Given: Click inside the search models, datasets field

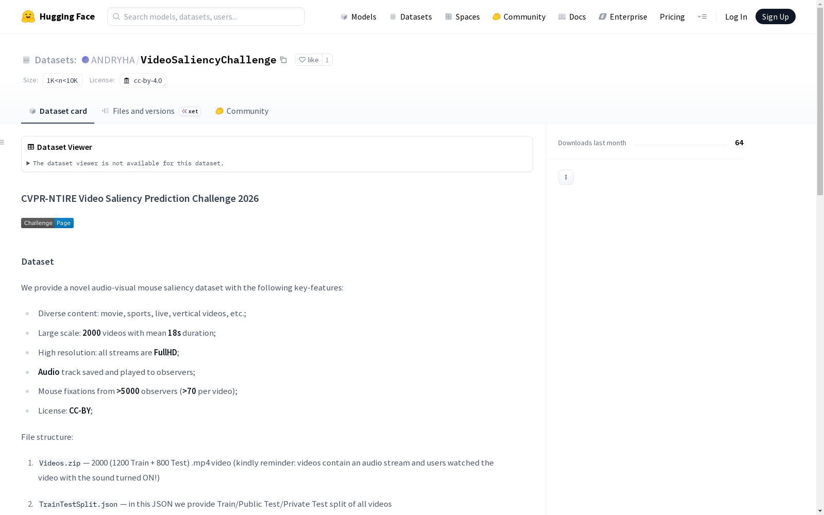Looking at the screenshot, I should coord(206,16).
